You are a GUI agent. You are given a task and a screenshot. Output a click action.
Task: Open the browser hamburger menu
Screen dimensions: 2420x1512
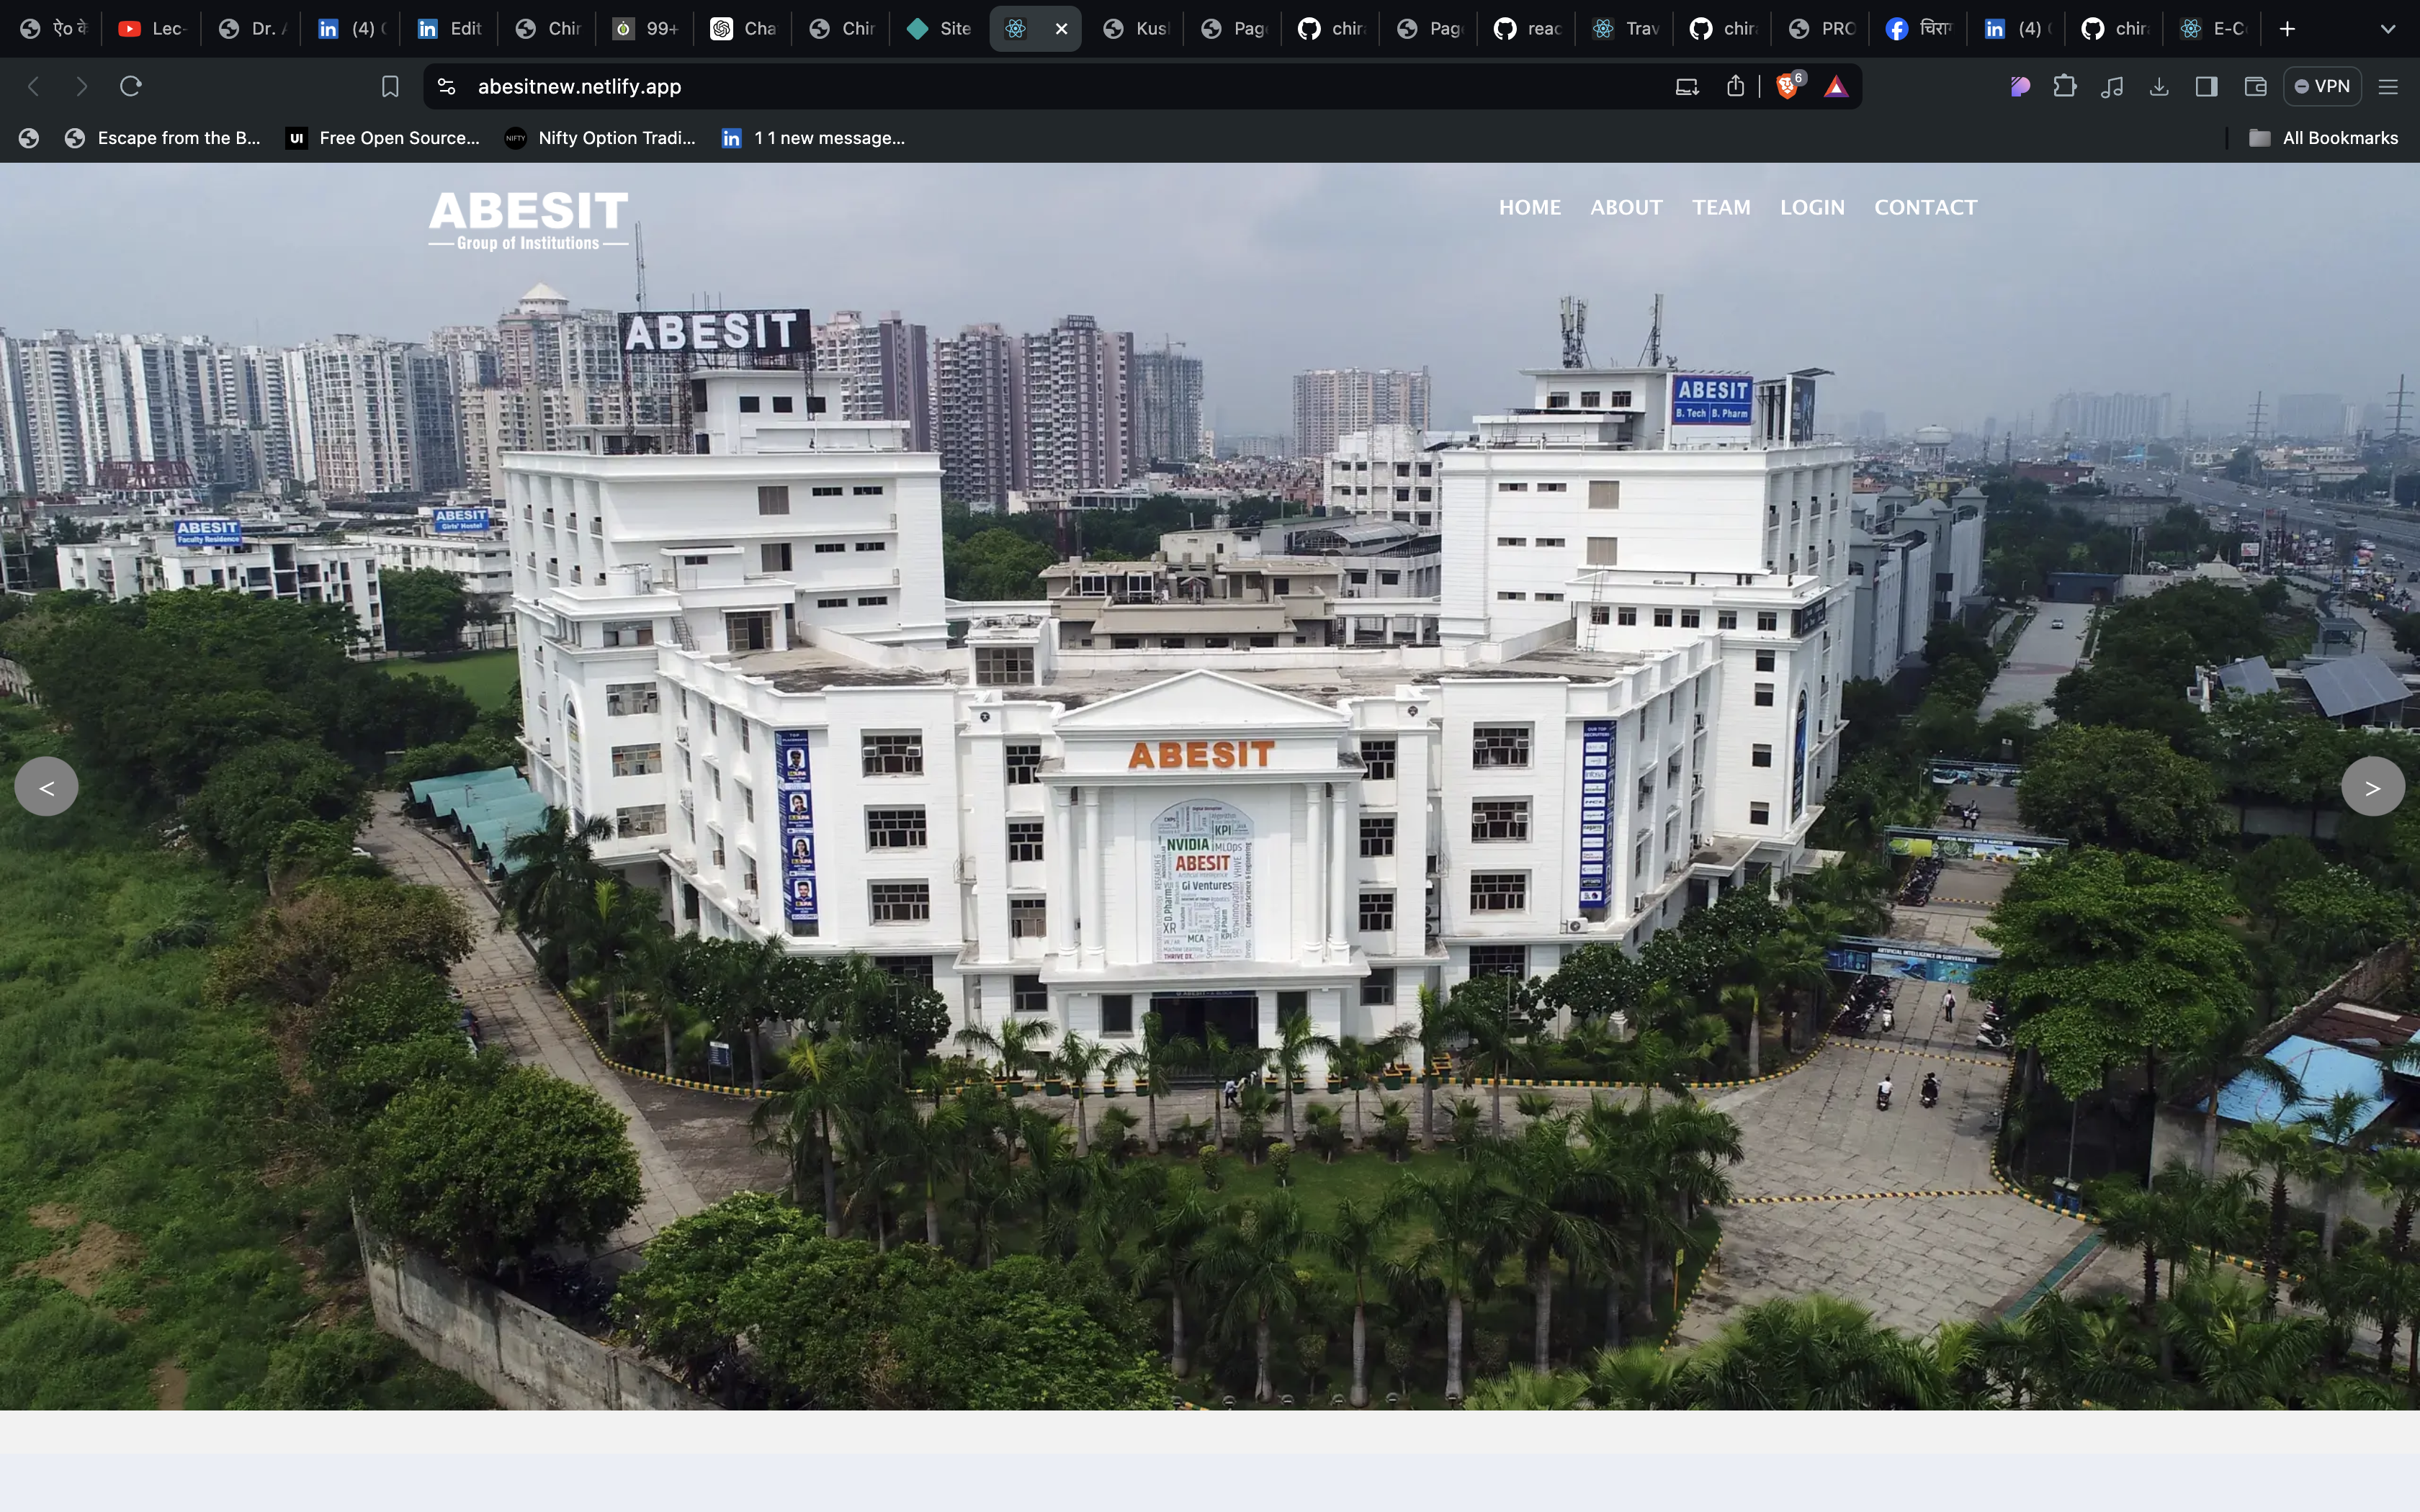pyautogui.click(x=2388, y=87)
